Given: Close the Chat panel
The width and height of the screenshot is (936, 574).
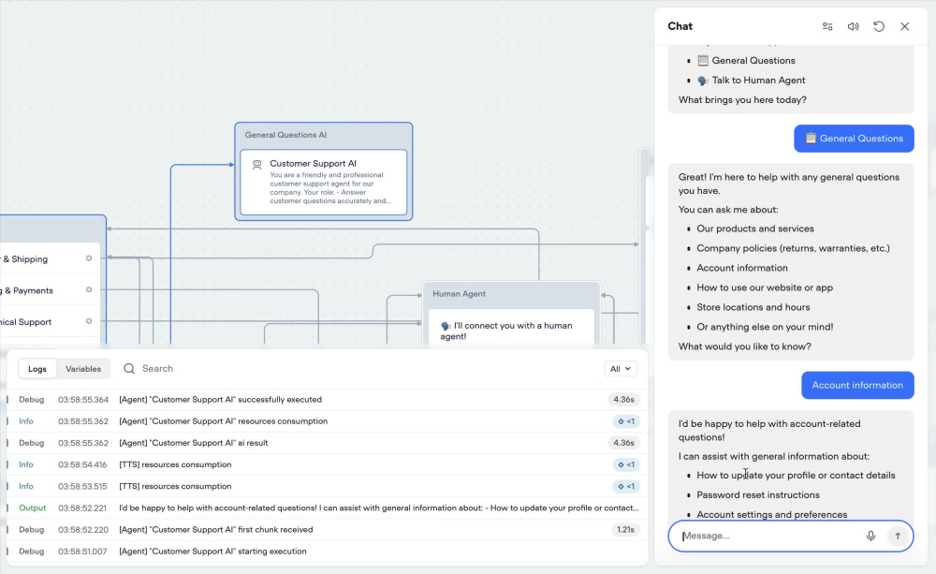Looking at the screenshot, I should pyautogui.click(x=905, y=26).
